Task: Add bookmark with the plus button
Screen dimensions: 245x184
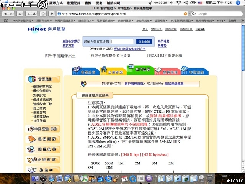Action: tap(52, 14)
